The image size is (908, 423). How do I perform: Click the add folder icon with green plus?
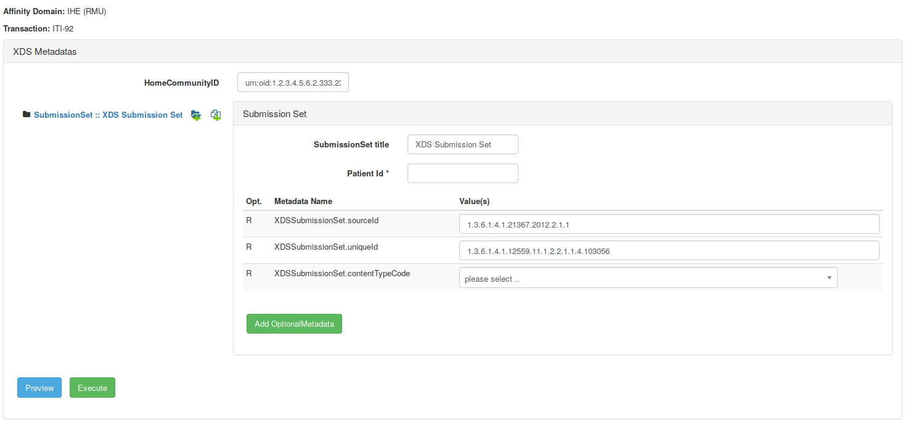[196, 115]
